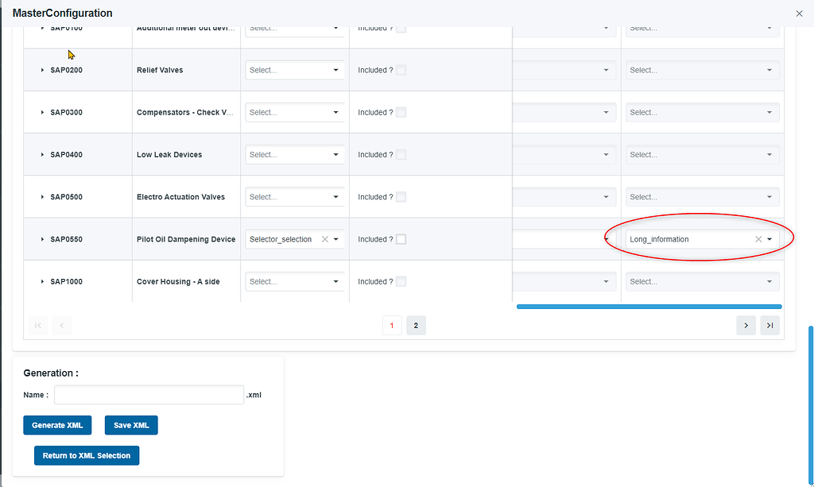
Task: Click Return to XML Selection
Action: (86, 455)
